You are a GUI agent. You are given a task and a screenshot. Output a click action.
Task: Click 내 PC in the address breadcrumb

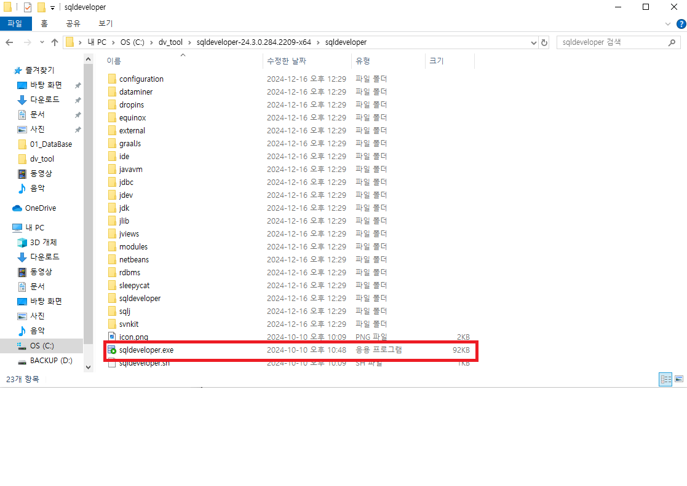point(97,42)
